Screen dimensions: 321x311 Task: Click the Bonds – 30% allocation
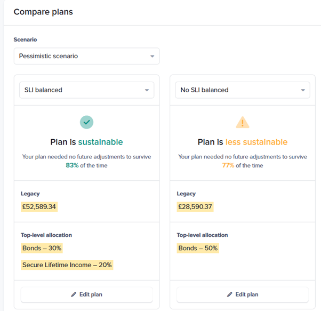click(42, 248)
